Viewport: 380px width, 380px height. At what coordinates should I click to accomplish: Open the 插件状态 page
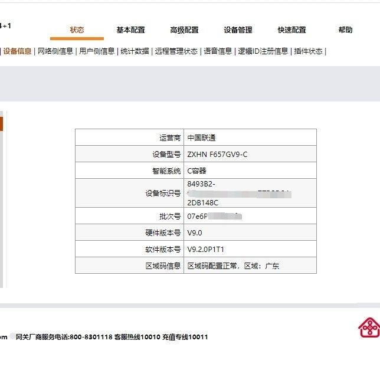(x=308, y=51)
